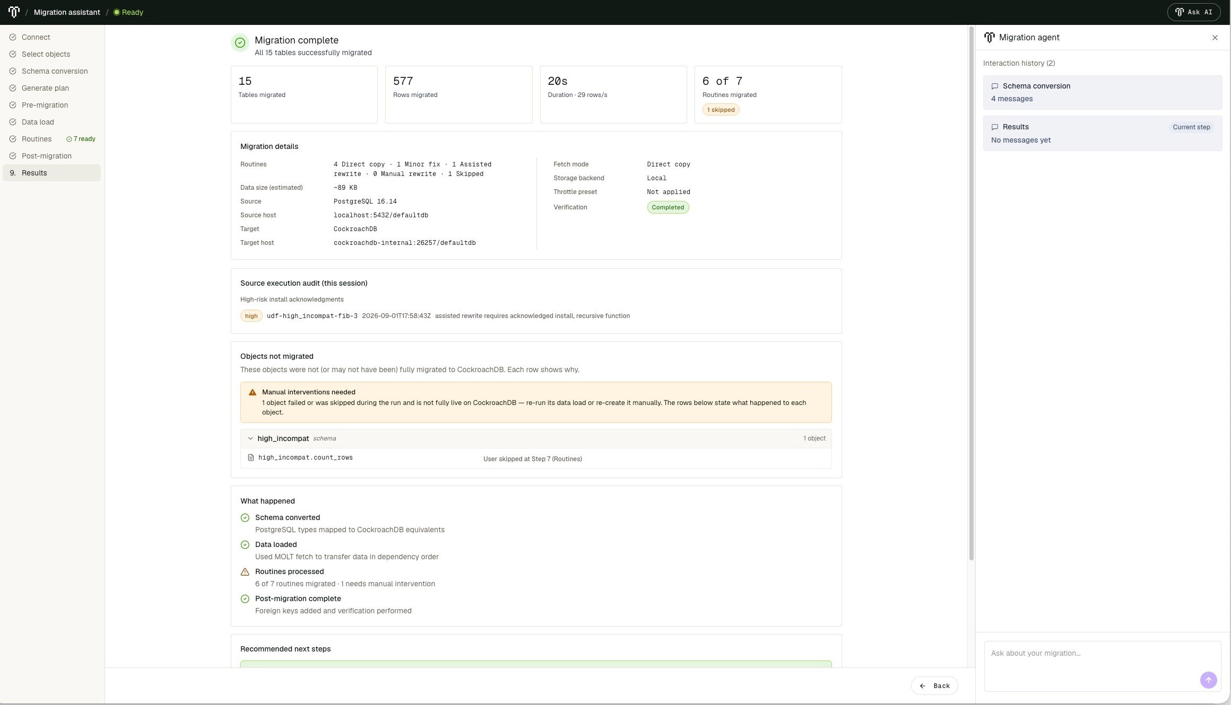
Task: Click the green Migration complete check icon
Action: (240, 42)
